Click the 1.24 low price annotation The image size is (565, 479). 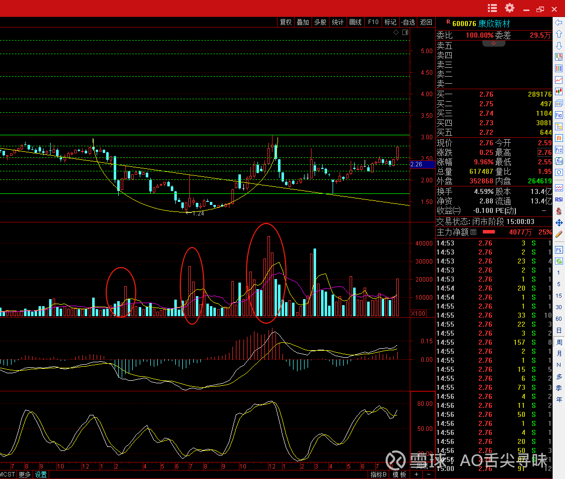[x=198, y=213]
